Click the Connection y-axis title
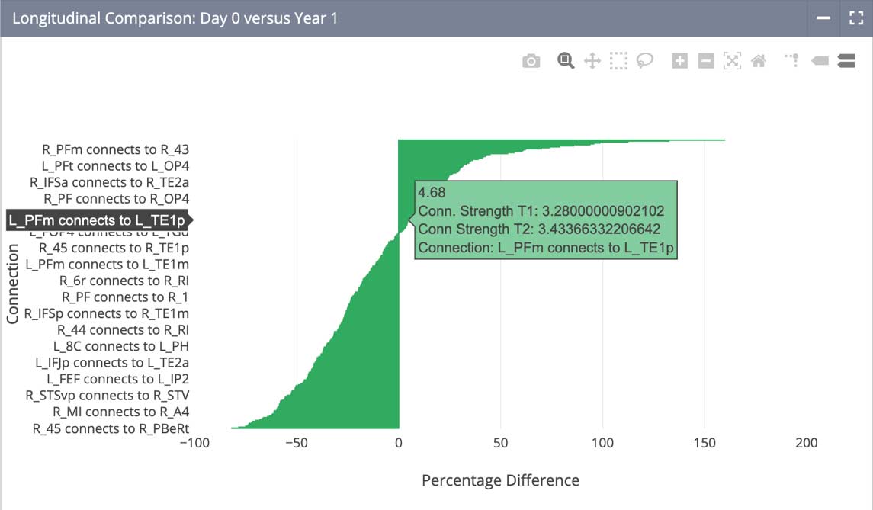 click(x=12, y=284)
